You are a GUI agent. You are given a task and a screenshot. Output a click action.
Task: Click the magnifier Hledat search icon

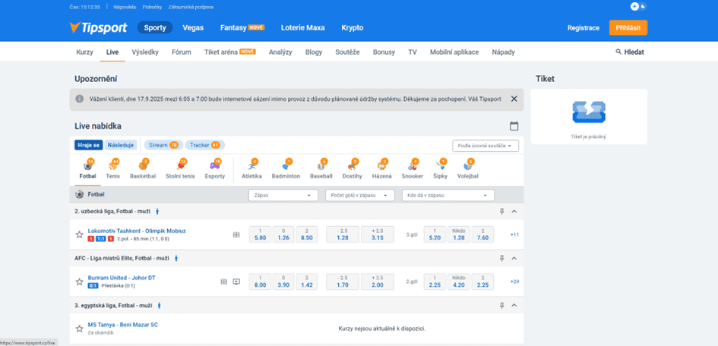(618, 52)
